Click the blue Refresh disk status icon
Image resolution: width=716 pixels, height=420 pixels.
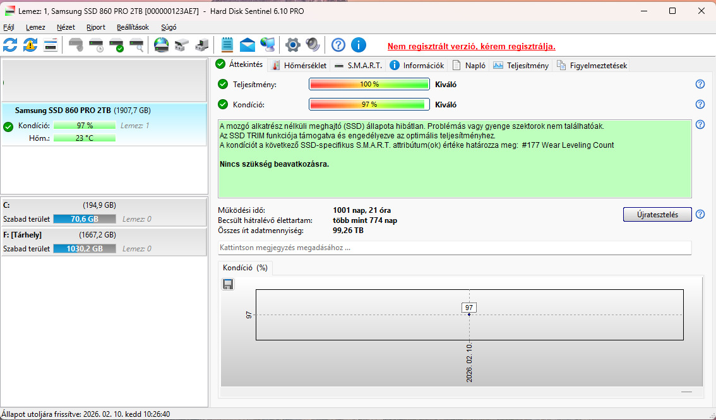pos(10,45)
